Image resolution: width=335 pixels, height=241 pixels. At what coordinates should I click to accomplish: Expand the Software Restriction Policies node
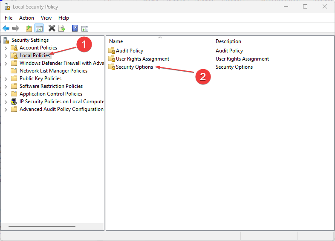pos(6,87)
